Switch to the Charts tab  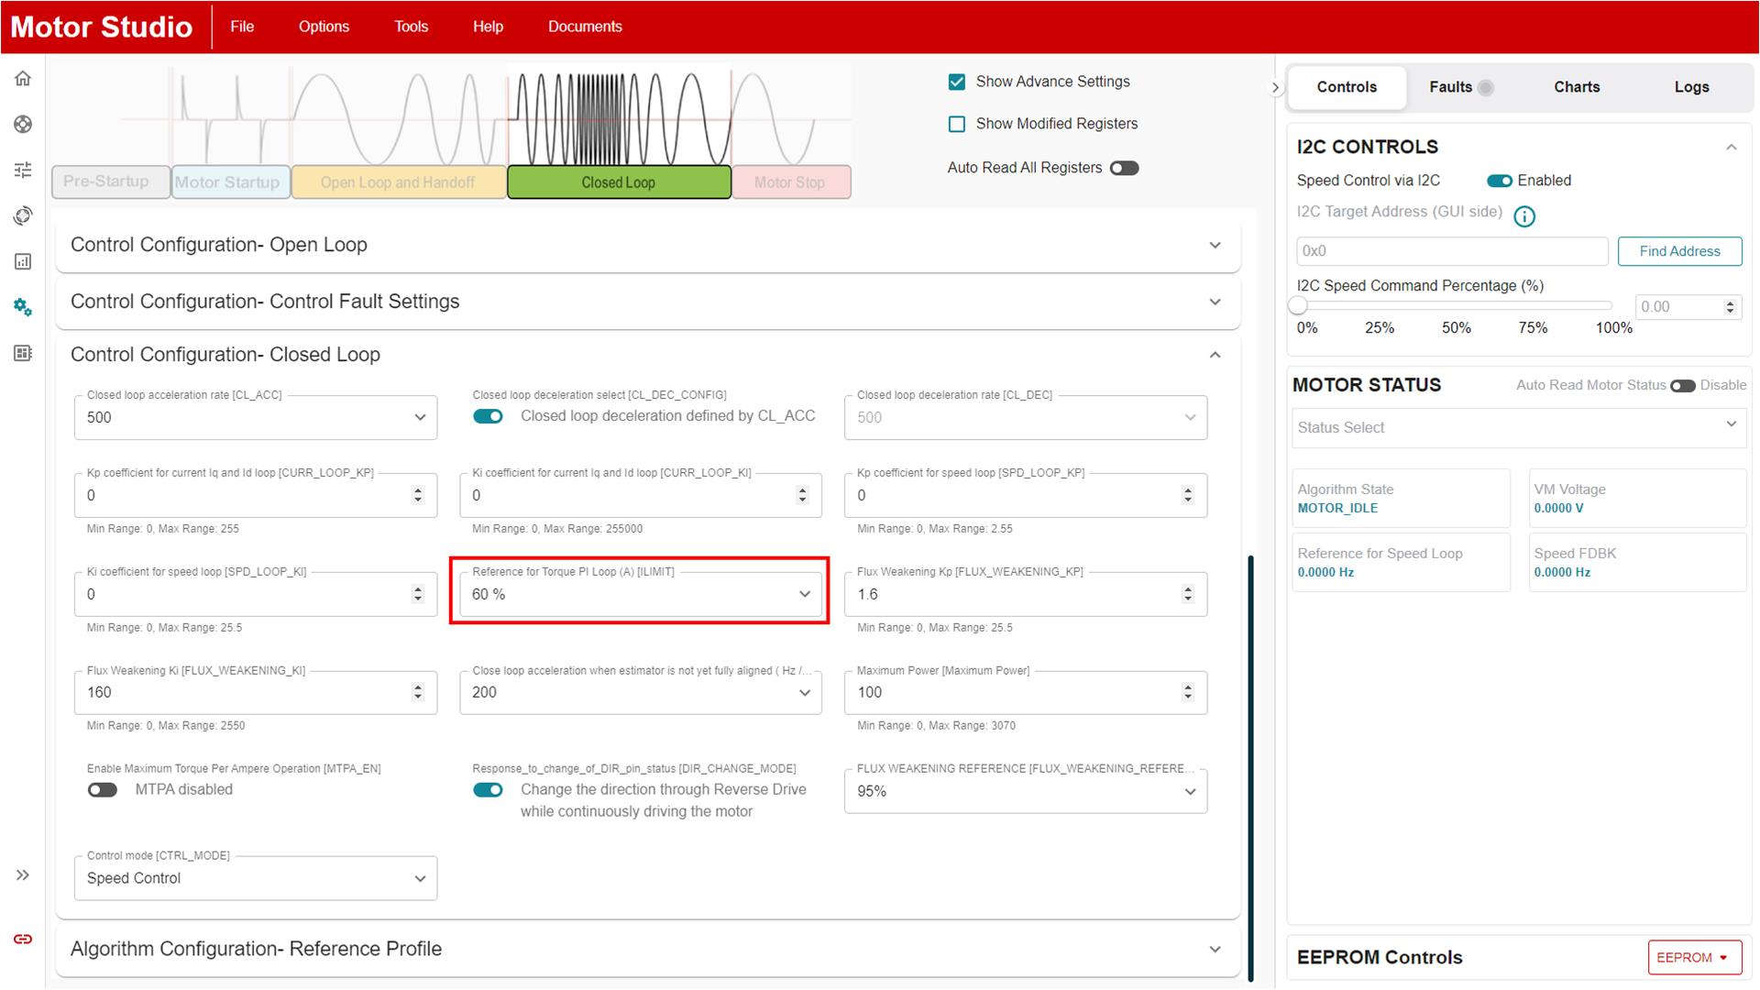tap(1576, 87)
